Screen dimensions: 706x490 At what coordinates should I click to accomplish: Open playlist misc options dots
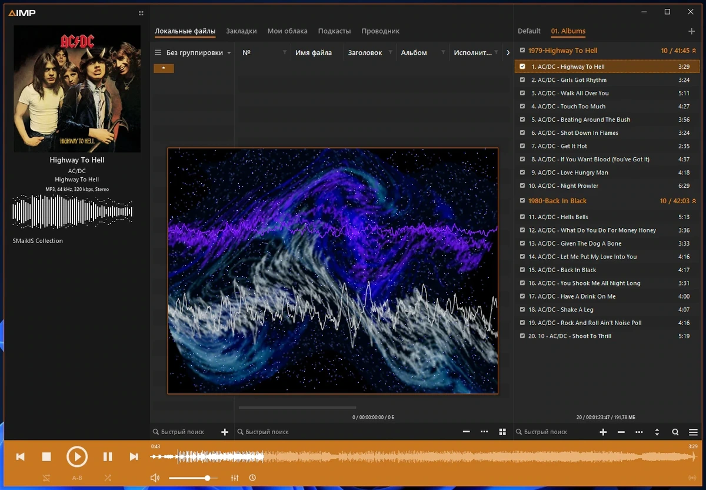coord(639,432)
